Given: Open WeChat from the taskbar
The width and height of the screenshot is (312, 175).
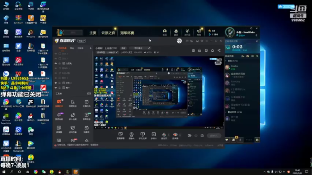Looking at the screenshot, I should (44, 171).
